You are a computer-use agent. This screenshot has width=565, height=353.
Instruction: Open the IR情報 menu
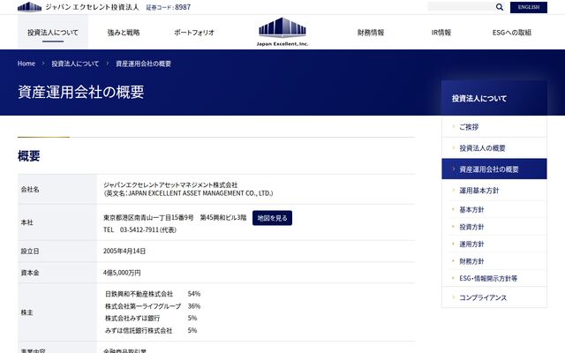tap(441, 33)
